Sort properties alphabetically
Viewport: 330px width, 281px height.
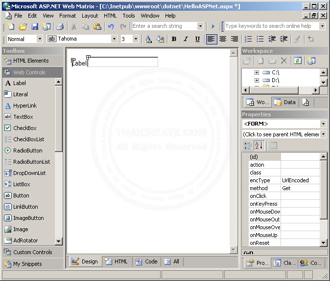click(259, 146)
